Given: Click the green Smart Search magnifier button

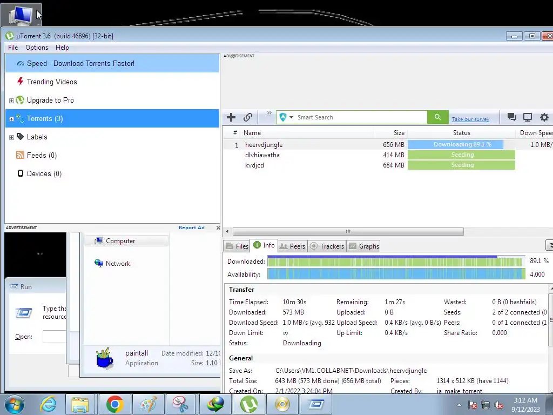Looking at the screenshot, I should tap(437, 117).
